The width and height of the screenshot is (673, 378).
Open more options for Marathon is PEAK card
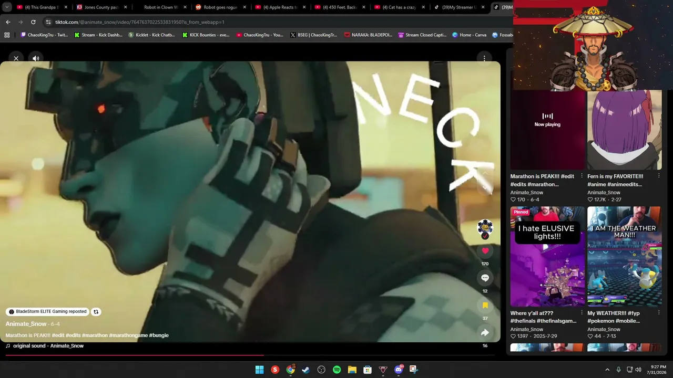[582, 176]
